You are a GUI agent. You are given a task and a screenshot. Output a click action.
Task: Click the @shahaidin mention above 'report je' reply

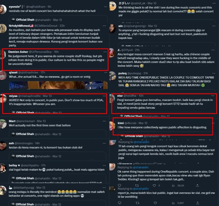(141, 189)
